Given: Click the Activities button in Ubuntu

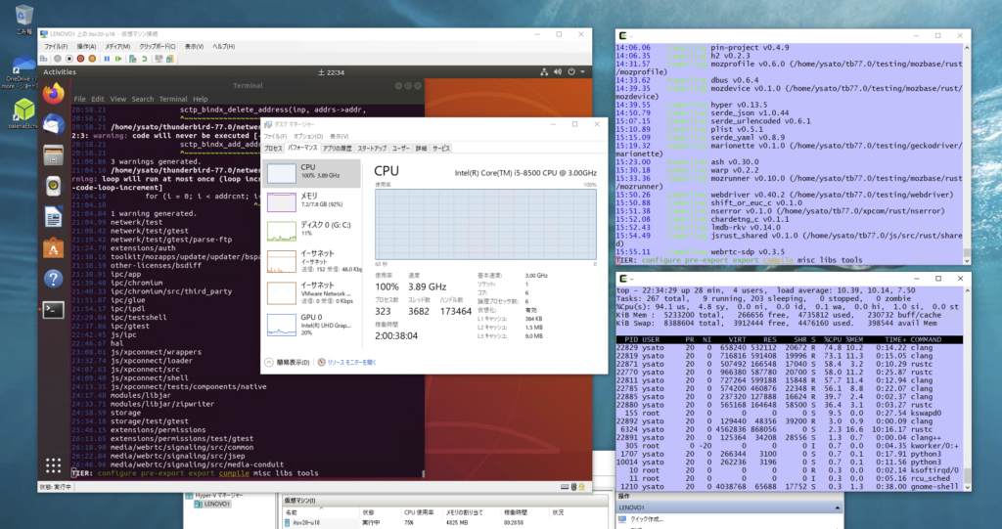Looking at the screenshot, I should click(60, 72).
